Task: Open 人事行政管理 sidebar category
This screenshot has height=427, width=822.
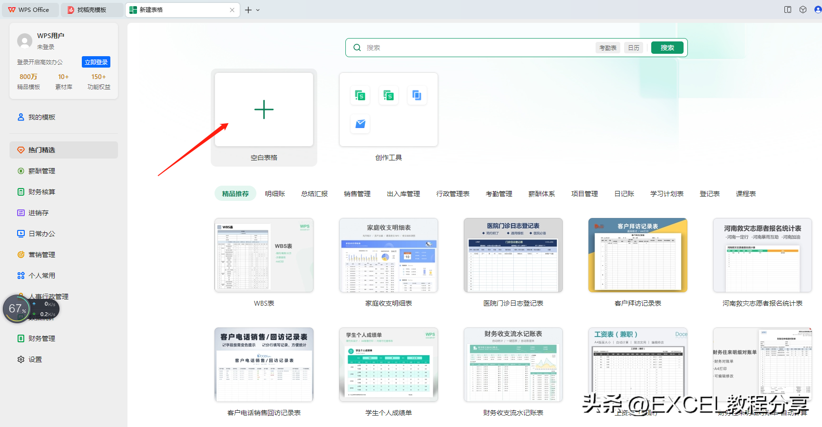Action: pyautogui.click(x=64, y=297)
